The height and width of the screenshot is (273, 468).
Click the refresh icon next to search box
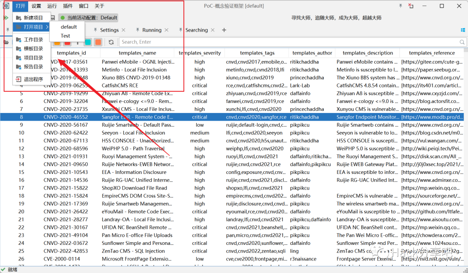[x=111, y=42]
